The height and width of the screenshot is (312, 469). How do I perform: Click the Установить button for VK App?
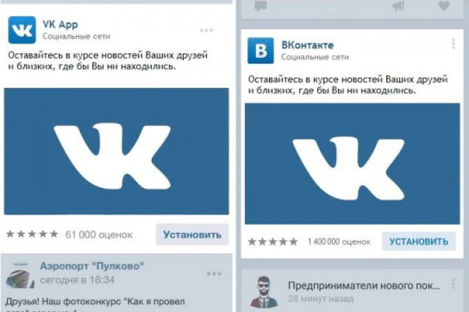coord(192,235)
